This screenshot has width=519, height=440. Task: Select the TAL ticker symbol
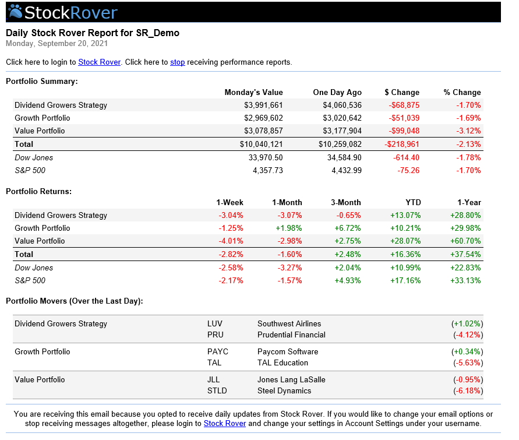[214, 362]
